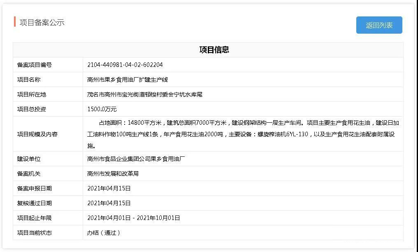The image size is (418, 252).
Task: Select the 项目备案公示 page heading
Action: coord(42,23)
